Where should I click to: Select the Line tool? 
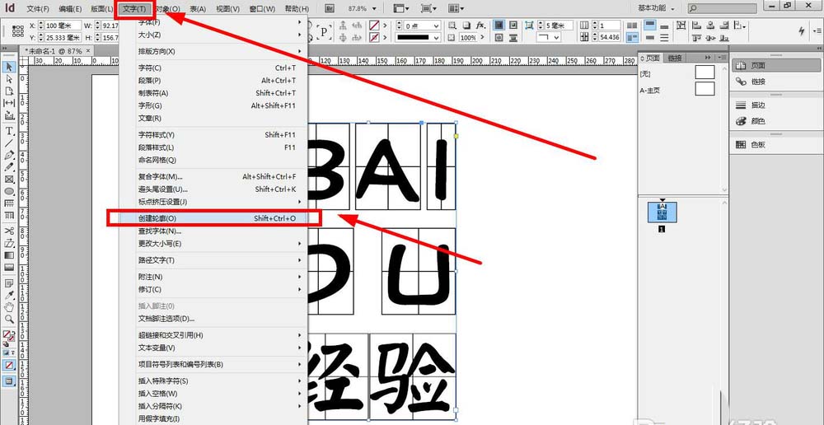point(9,142)
